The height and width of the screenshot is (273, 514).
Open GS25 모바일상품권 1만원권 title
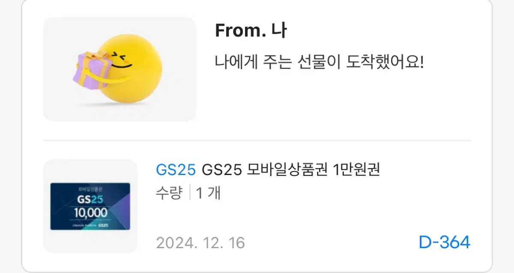pyautogui.click(x=291, y=170)
